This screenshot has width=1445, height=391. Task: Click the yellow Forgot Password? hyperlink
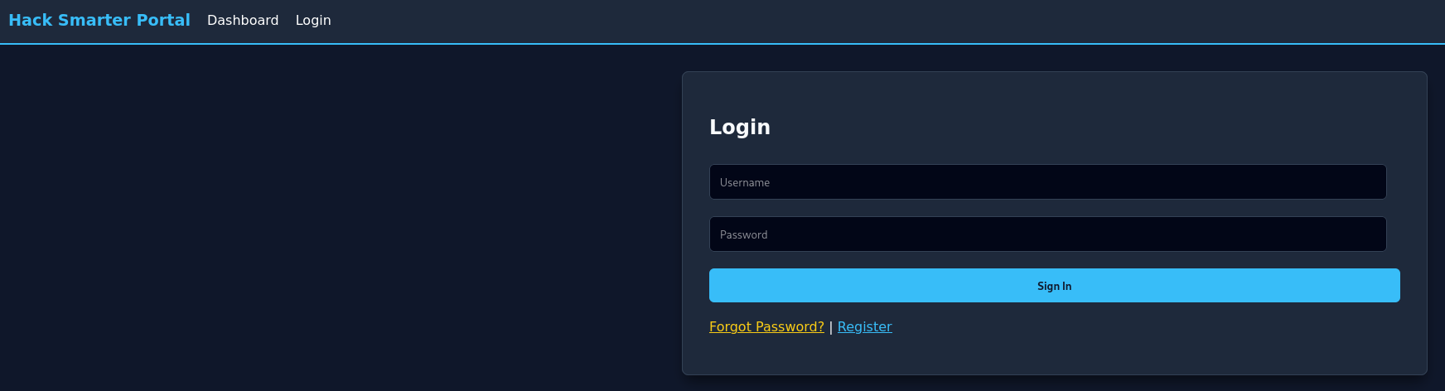pyautogui.click(x=766, y=326)
